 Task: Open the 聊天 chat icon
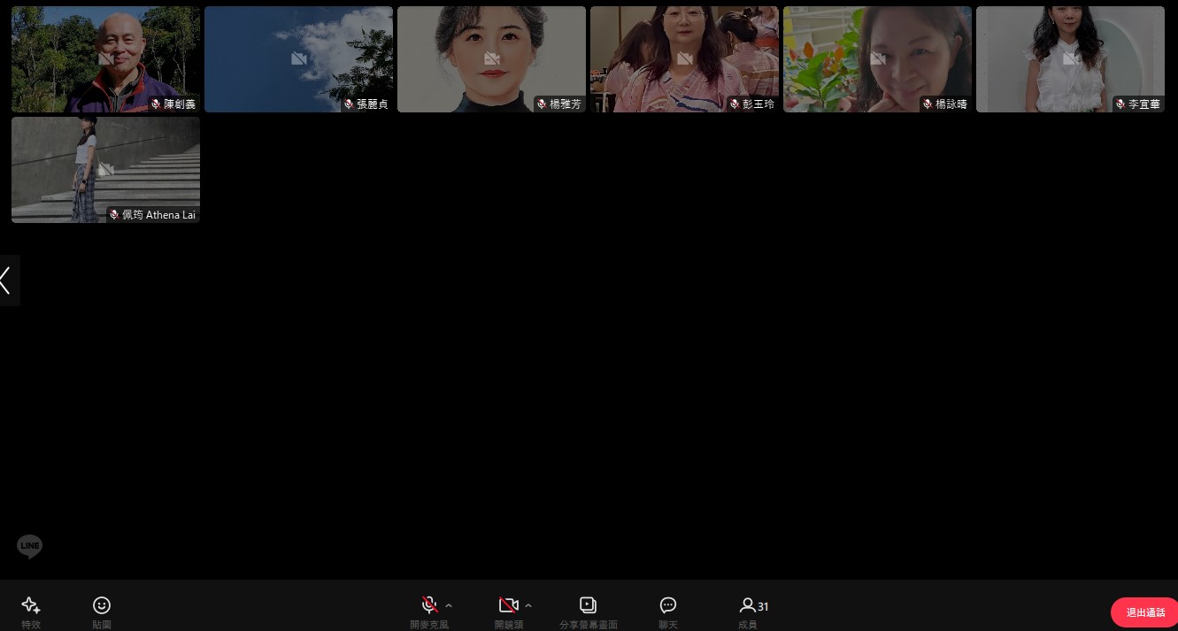point(668,605)
